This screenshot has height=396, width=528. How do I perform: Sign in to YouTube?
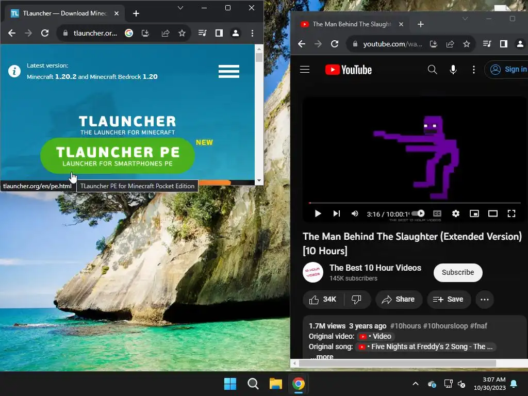tap(507, 70)
